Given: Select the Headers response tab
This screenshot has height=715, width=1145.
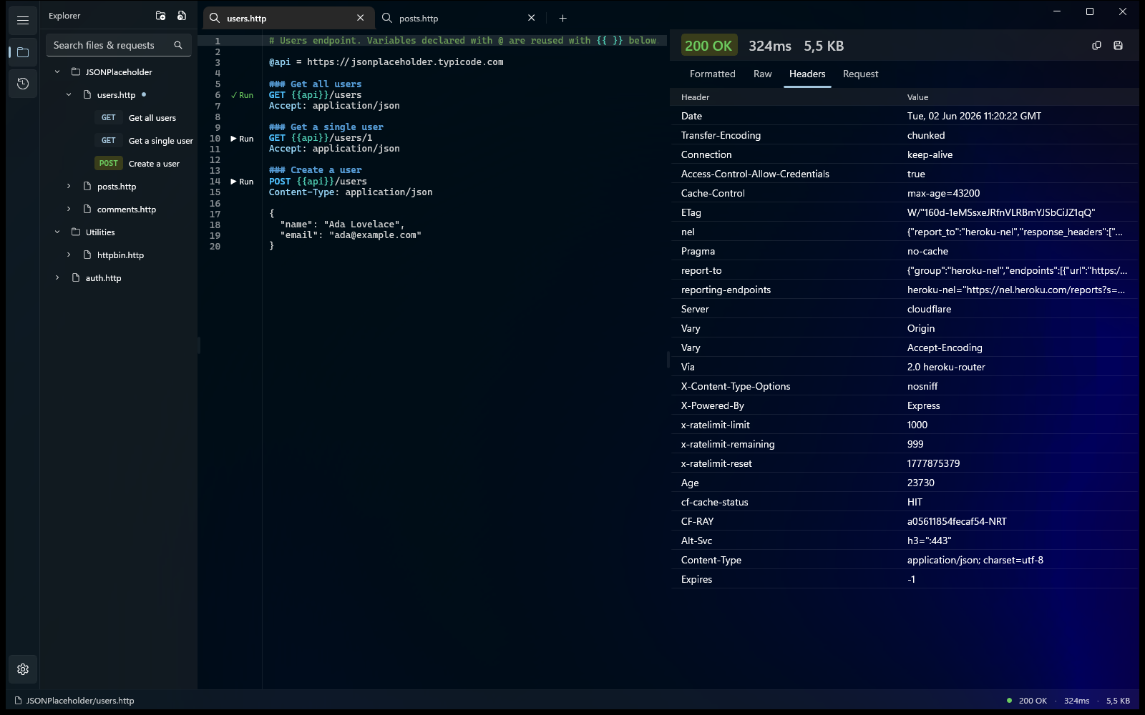Looking at the screenshot, I should point(807,74).
